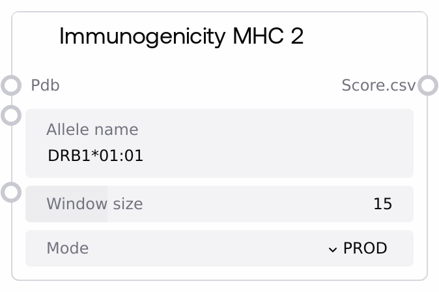Click the Allele name text field

click(x=219, y=143)
